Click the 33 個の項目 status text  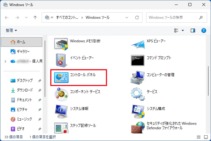(13, 137)
